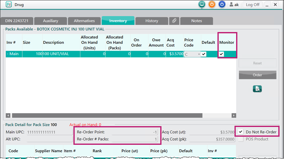The image size is (284, 159).
Task: Open the Alternatives tab
Action: (x=84, y=21)
